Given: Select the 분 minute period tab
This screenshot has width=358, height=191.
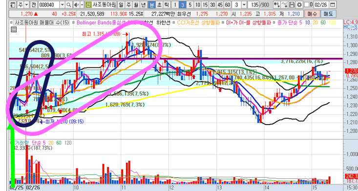Looking at the screenshot, I should click(x=151, y=4).
